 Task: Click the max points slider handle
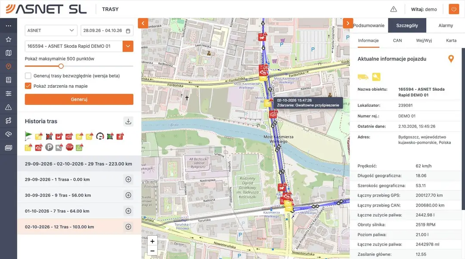coord(61,66)
